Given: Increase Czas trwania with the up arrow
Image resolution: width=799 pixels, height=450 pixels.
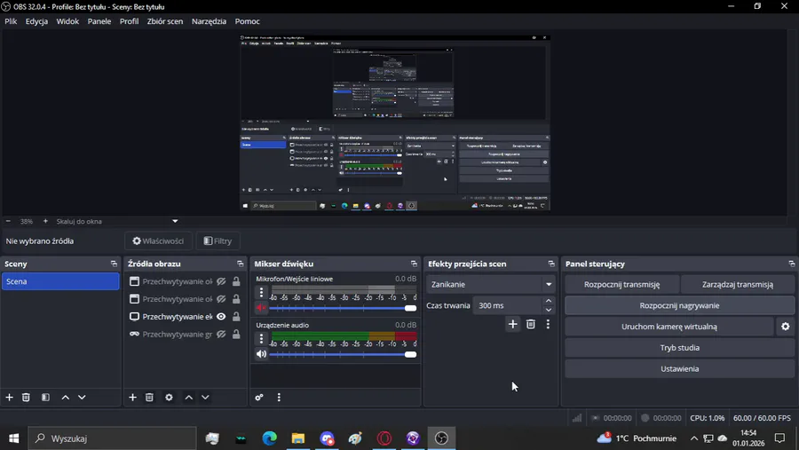Looking at the screenshot, I should tap(549, 301).
